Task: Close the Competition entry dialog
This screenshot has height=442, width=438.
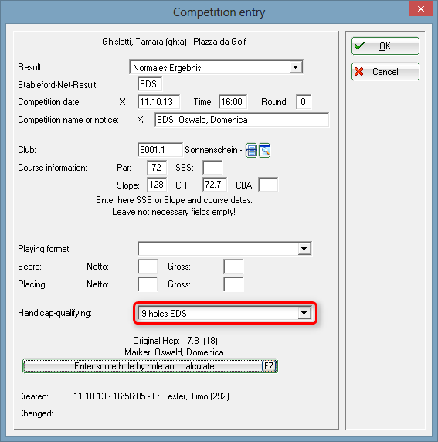Action: point(420,8)
